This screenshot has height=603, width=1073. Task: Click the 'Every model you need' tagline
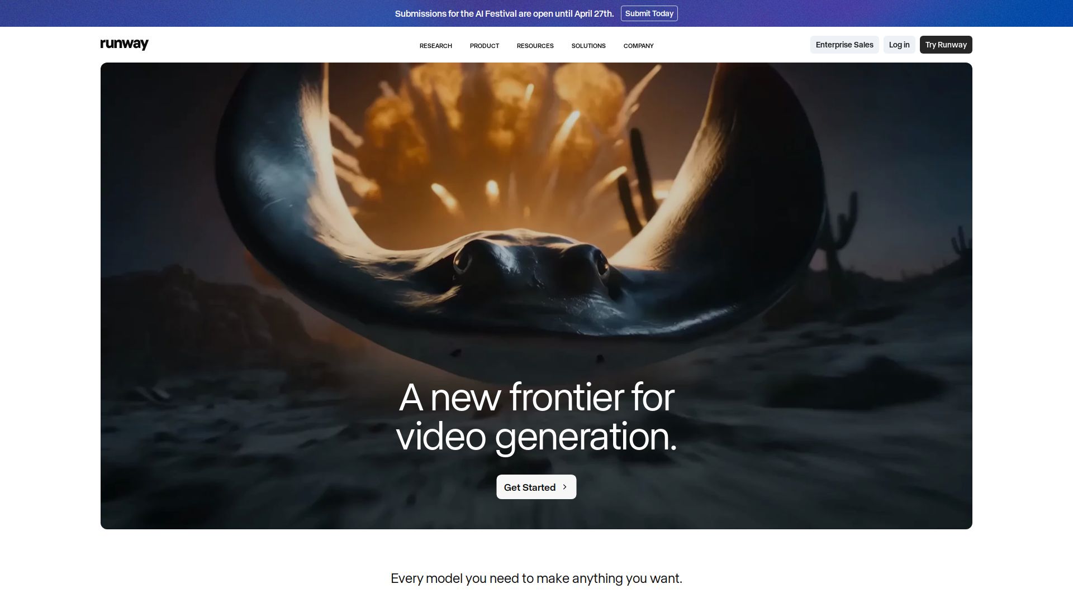536,578
